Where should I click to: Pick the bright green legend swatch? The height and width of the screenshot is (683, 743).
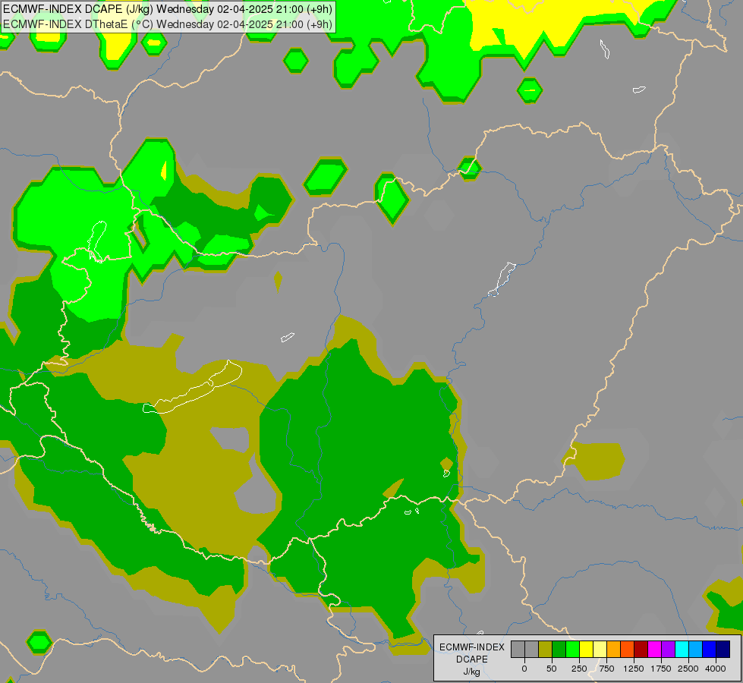pyautogui.click(x=573, y=649)
